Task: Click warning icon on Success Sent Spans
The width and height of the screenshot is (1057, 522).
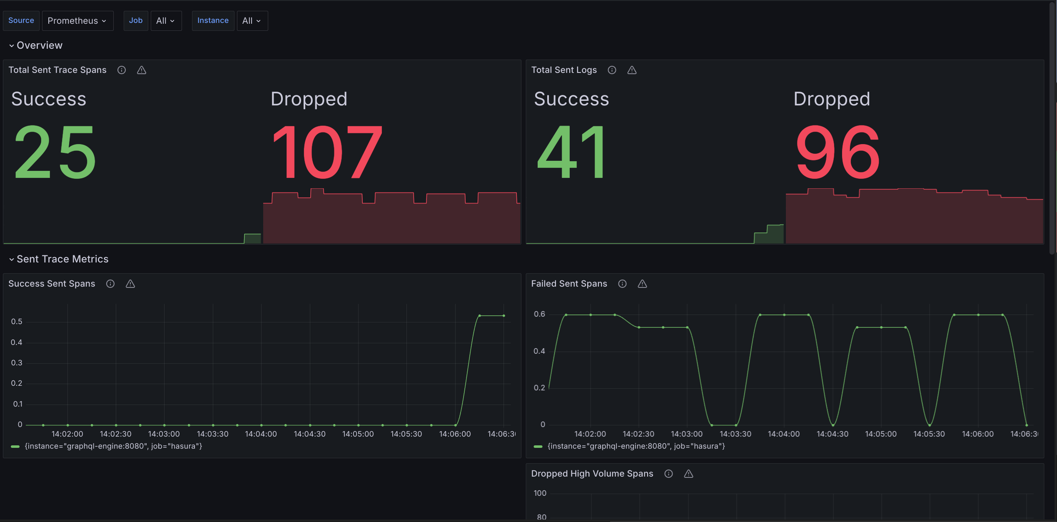Action: pyautogui.click(x=130, y=284)
